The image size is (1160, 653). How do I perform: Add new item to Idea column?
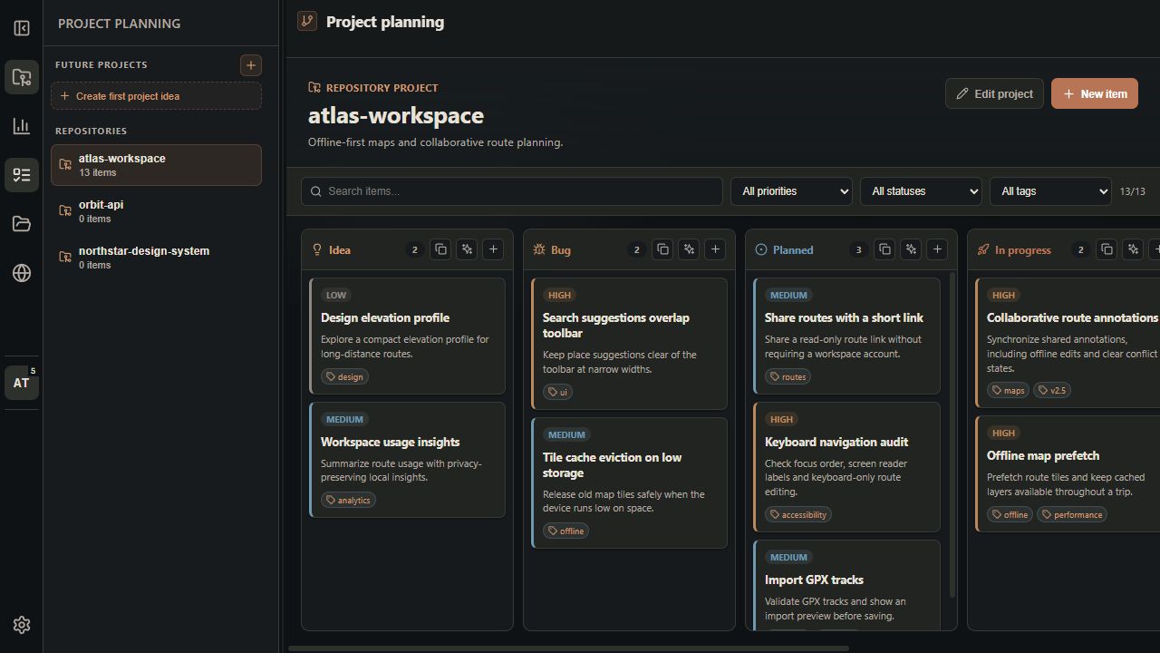493,249
